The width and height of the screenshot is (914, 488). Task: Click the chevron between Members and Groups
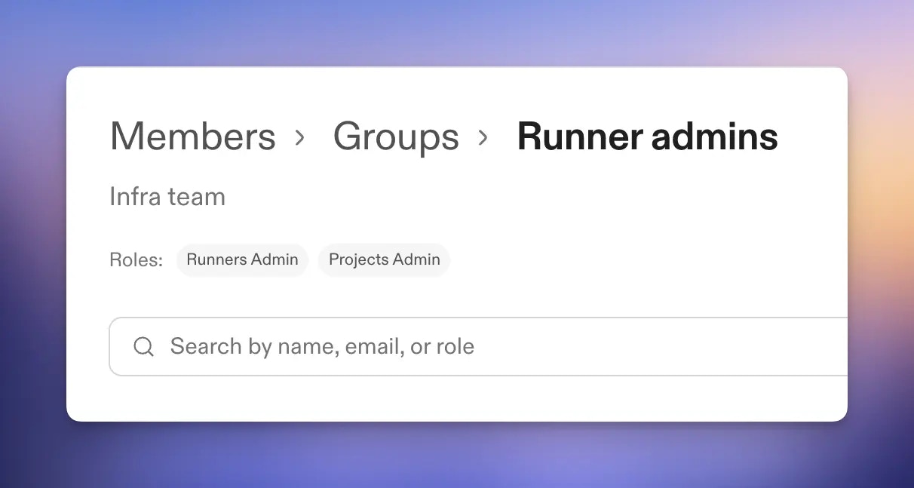[x=301, y=138]
